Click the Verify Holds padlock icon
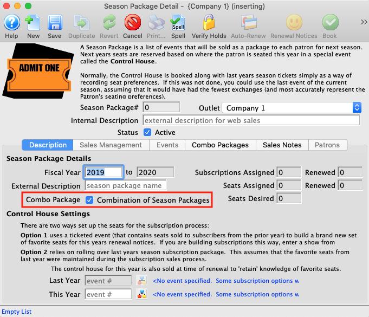The width and height of the screenshot is (369, 317). pos(209,23)
